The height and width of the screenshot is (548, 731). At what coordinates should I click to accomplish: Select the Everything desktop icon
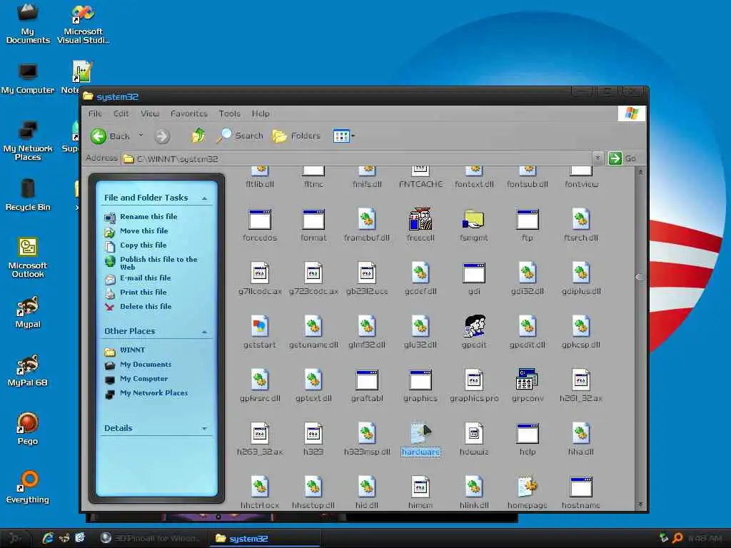[x=28, y=487]
